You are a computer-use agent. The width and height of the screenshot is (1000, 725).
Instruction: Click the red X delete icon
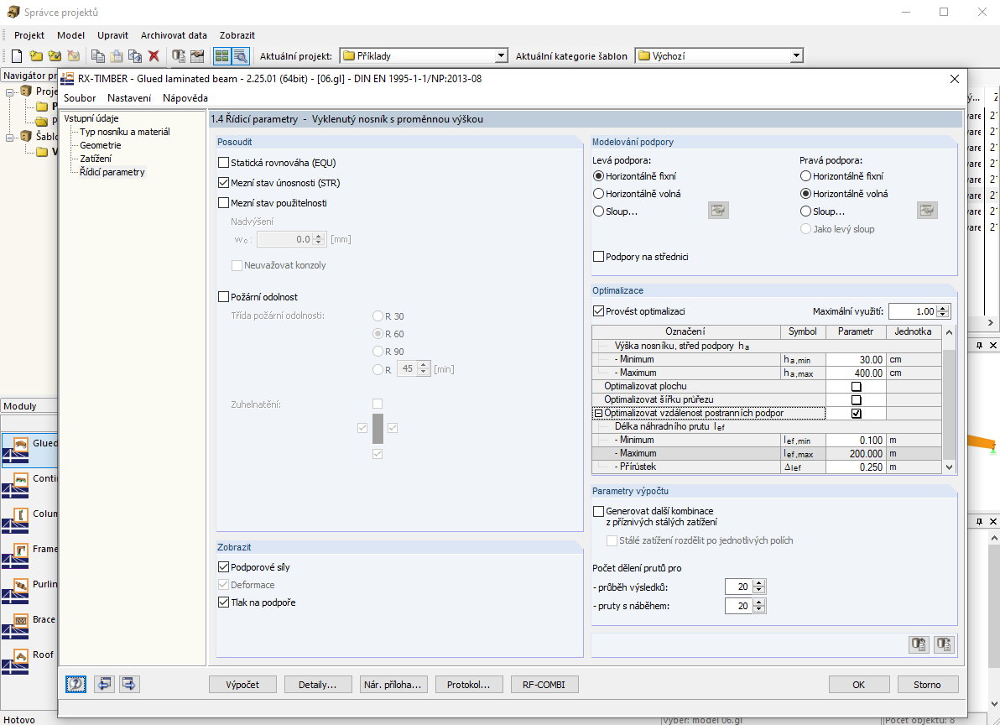coord(154,56)
